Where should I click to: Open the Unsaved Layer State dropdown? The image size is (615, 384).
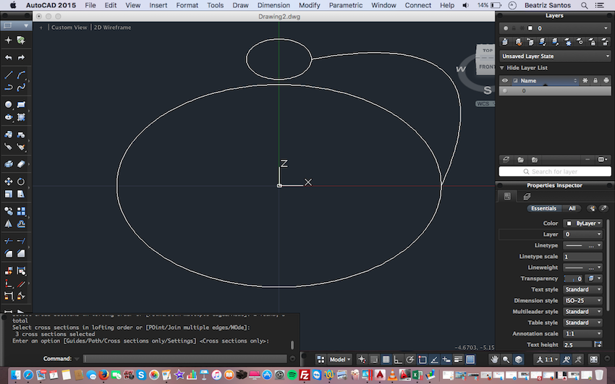[555, 56]
